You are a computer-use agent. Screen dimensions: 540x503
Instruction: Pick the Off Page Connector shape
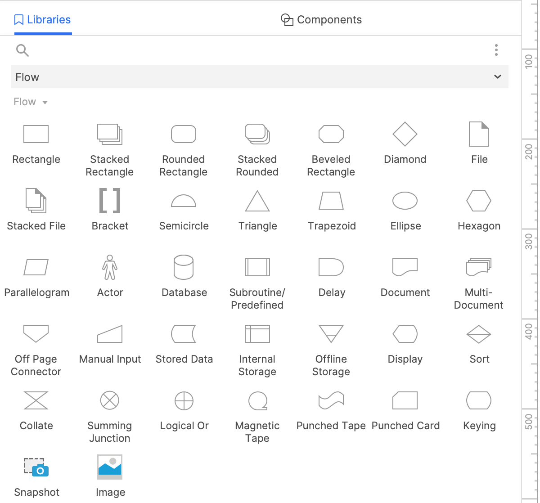click(x=36, y=334)
